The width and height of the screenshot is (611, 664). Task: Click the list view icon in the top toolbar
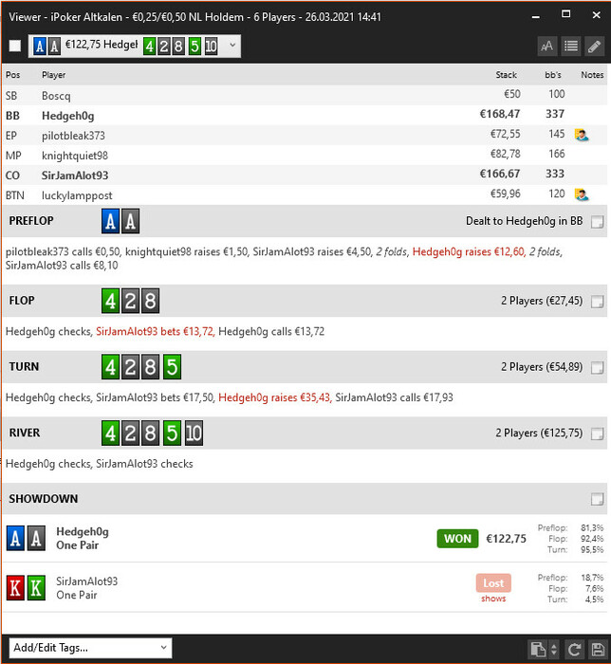pos(571,46)
